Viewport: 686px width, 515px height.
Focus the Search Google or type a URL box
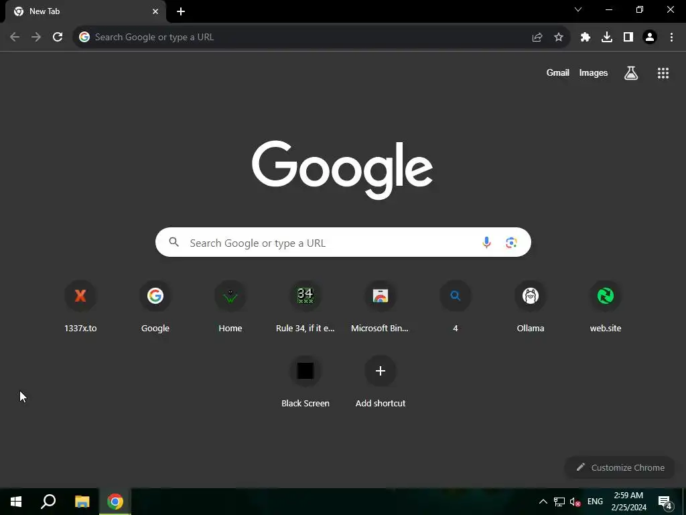pyautogui.click(x=343, y=242)
